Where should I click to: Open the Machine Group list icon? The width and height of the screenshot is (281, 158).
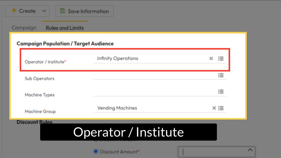(x=221, y=108)
